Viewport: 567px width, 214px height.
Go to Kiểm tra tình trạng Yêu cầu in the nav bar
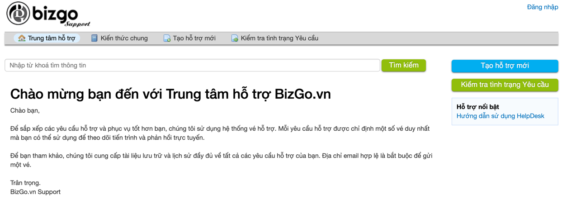tap(275, 38)
